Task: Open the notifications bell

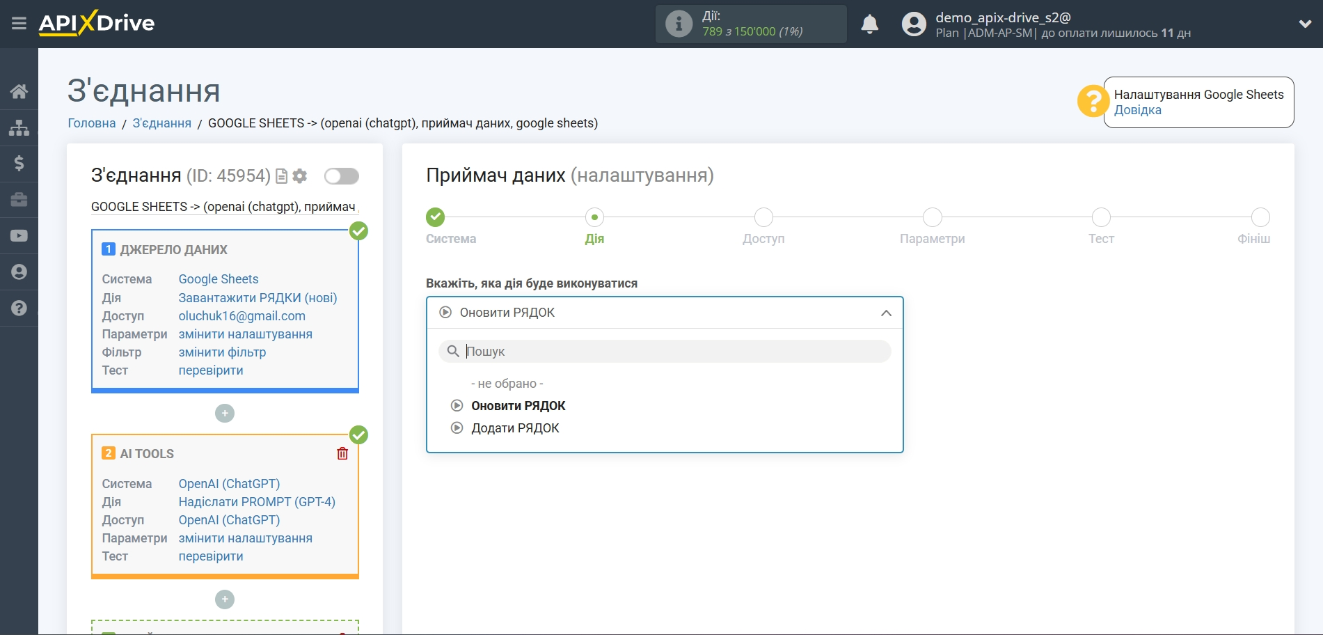Action: point(869,24)
